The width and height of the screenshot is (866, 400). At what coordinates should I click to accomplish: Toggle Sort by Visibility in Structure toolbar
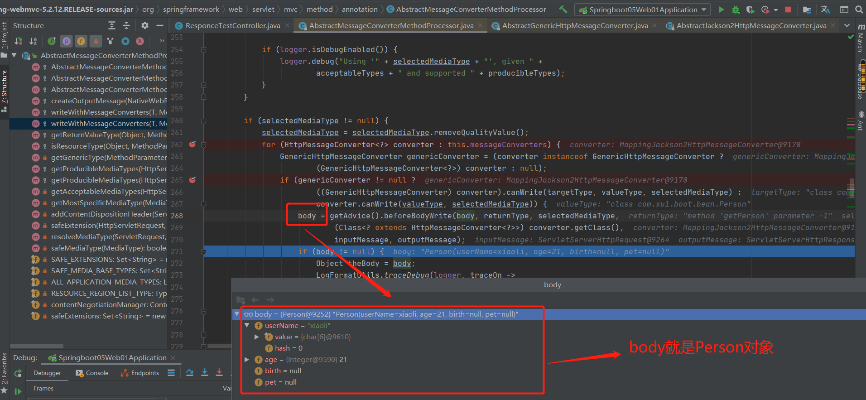coord(19,41)
